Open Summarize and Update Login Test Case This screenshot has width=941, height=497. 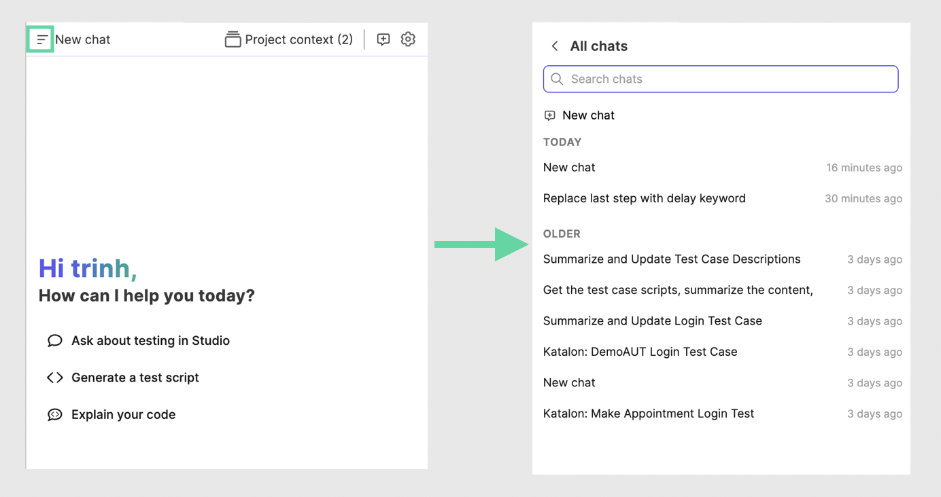(723, 321)
